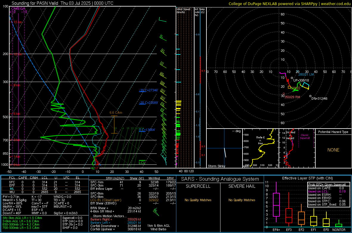
Task: Click the Corfidi Downshear = row
Action: coord(116,226)
